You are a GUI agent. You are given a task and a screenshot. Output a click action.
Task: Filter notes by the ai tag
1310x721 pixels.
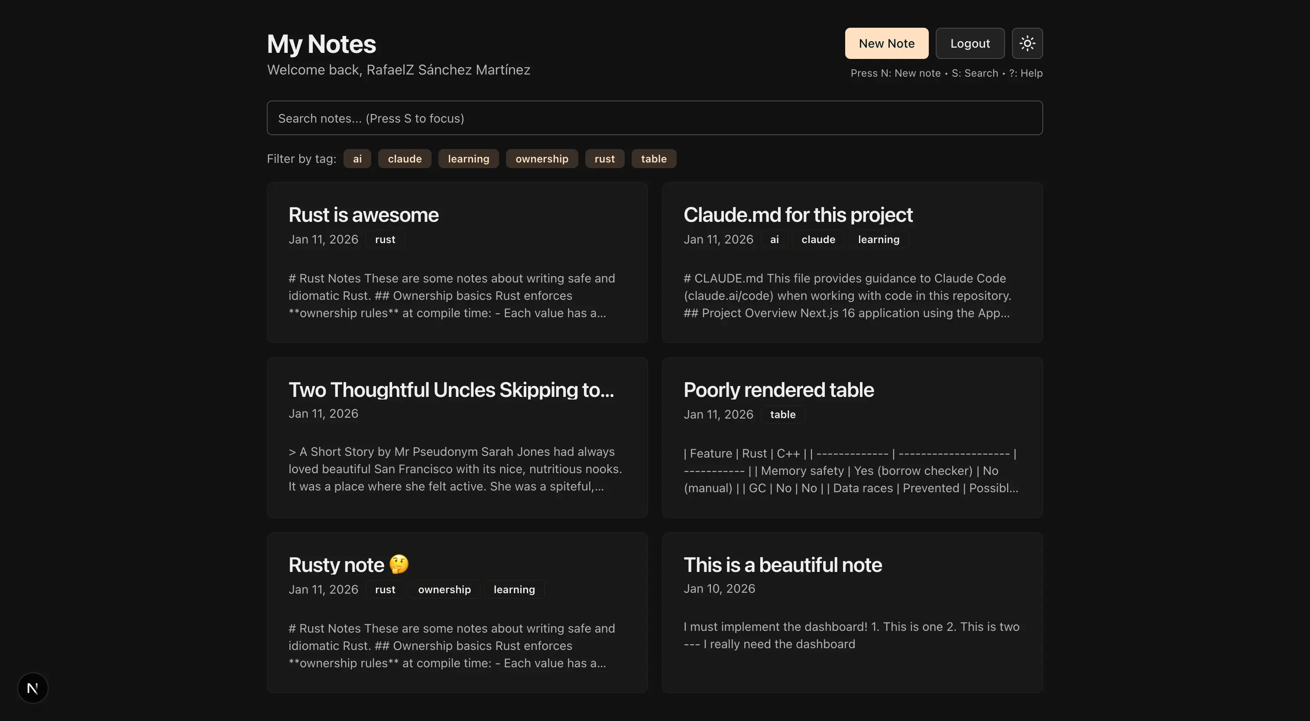(357, 159)
